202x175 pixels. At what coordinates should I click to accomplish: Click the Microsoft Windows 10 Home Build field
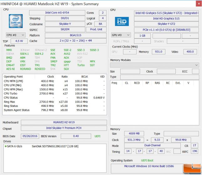click(149, 168)
